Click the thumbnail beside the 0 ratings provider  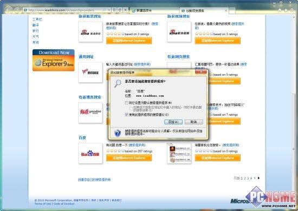coord(179,153)
